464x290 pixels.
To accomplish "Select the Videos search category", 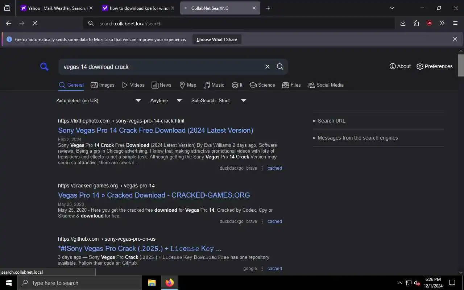I will (x=133, y=85).
